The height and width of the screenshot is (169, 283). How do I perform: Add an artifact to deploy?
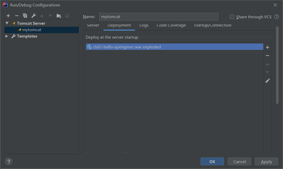click(268, 47)
